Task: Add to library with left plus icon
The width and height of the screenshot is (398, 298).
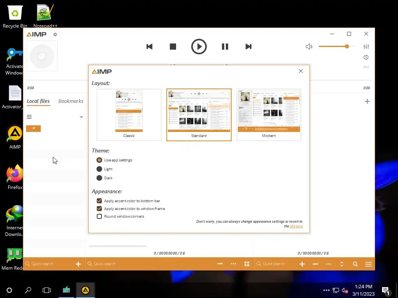Action: click(79, 264)
